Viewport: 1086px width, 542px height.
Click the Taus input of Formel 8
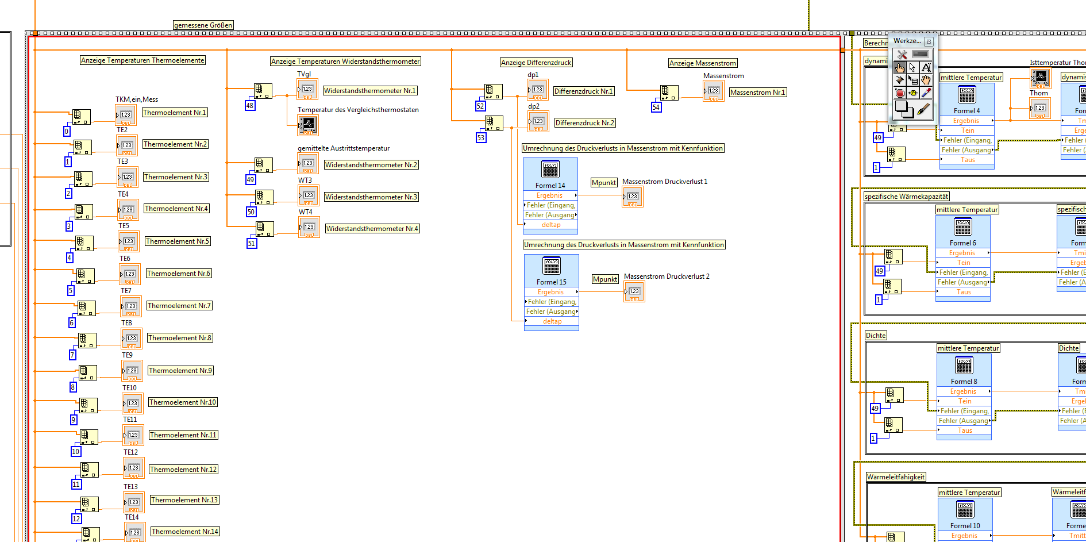point(964,430)
